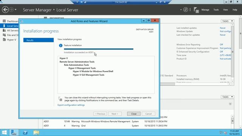
Task: Click the Product ID Not activated link
Action: (x=225, y=59)
